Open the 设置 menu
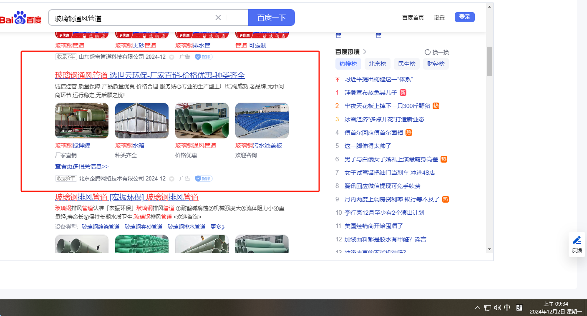587x316 pixels. pyautogui.click(x=439, y=17)
